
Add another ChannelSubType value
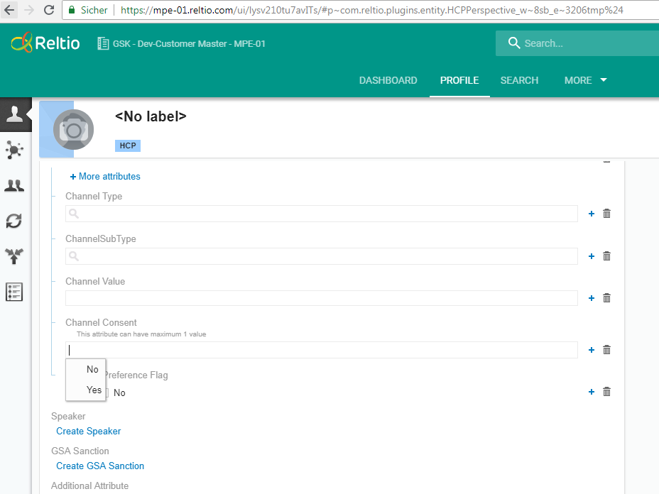pyautogui.click(x=592, y=256)
